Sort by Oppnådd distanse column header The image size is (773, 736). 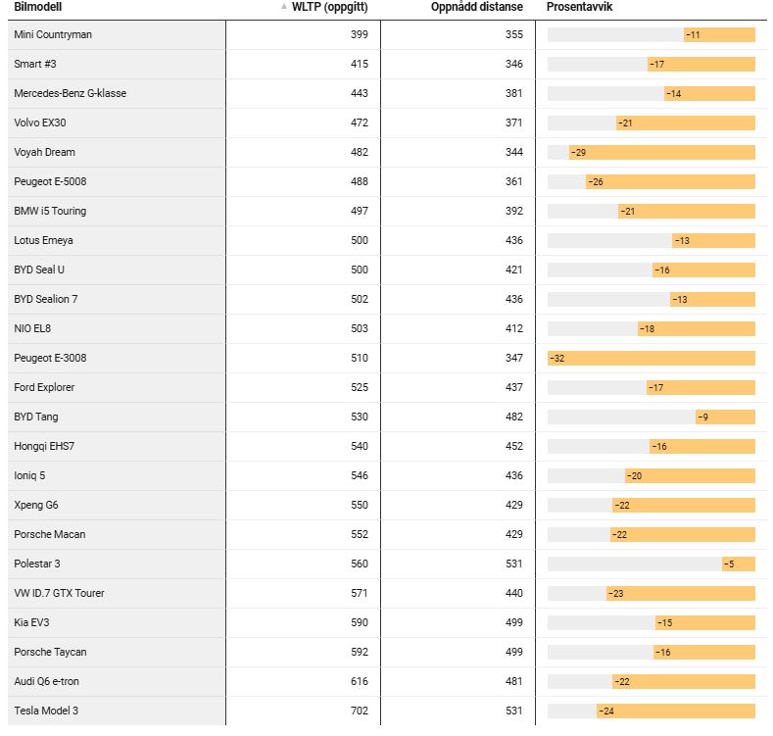477,7
